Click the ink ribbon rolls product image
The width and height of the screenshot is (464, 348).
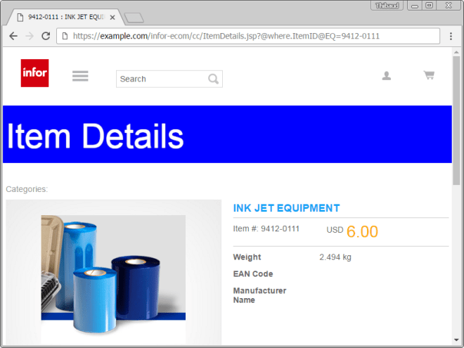[x=113, y=271]
